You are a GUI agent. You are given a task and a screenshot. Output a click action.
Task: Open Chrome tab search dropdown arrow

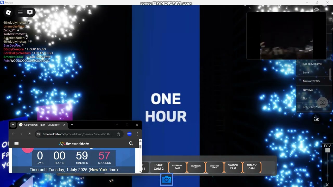point(13,125)
